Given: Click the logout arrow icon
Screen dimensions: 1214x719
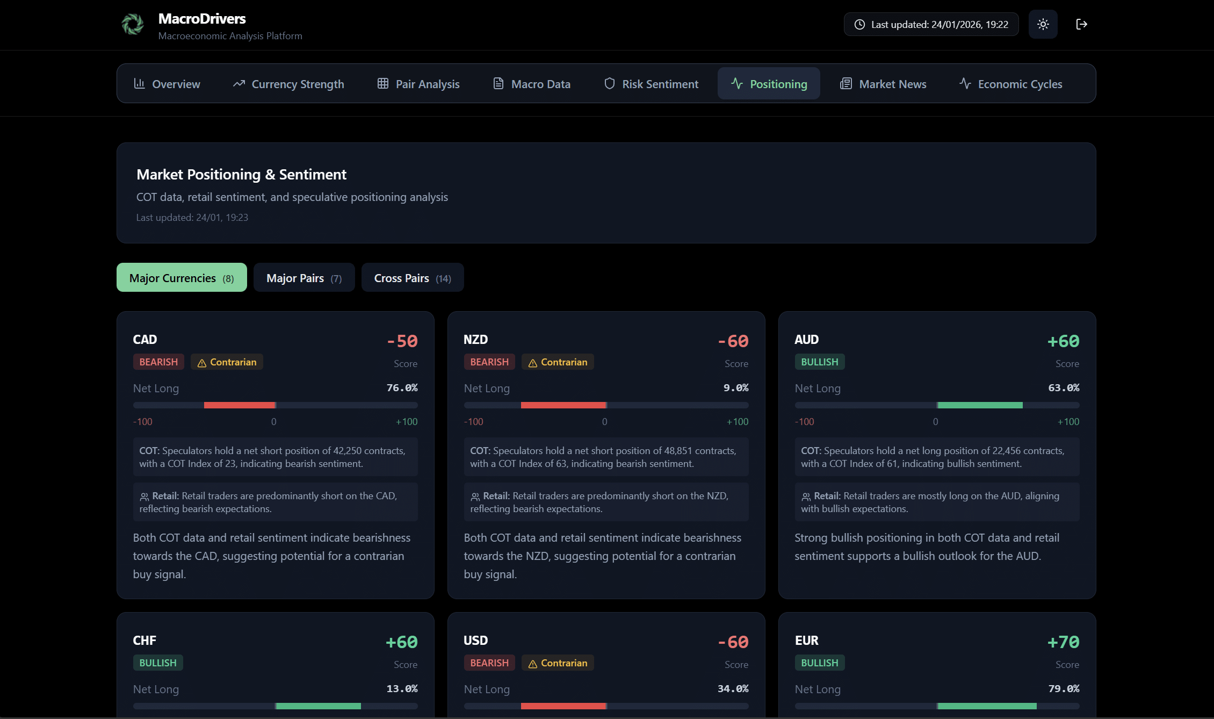Looking at the screenshot, I should click(x=1081, y=24).
